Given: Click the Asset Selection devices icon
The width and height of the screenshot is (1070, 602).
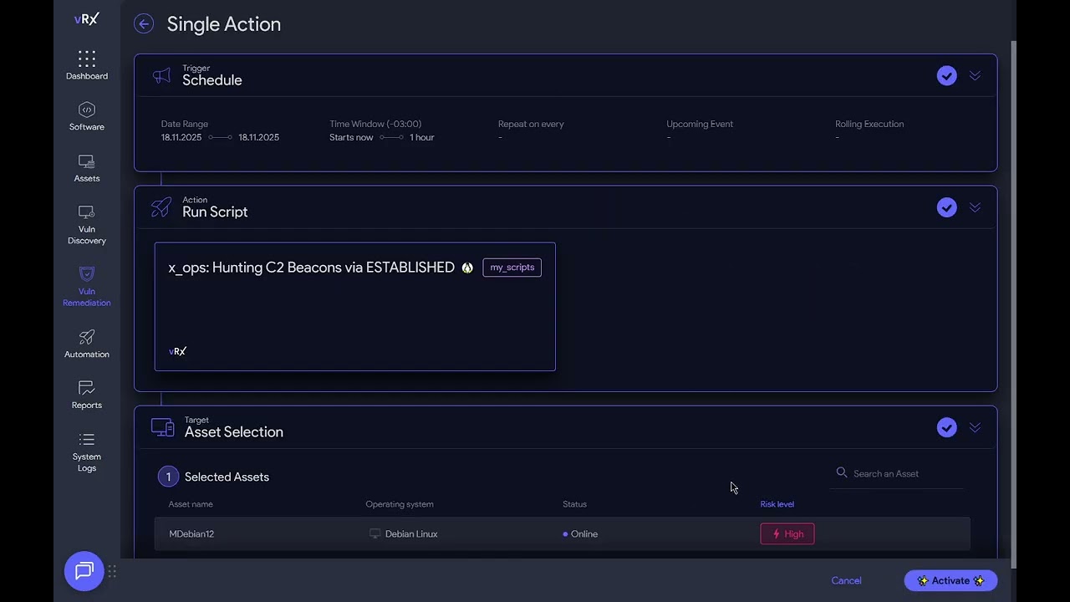Looking at the screenshot, I should tap(162, 428).
